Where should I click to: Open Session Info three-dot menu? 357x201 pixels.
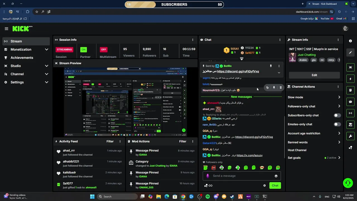pyautogui.click(x=193, y=40)
